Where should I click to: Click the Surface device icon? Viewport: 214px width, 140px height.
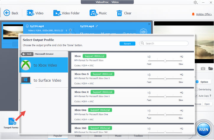[x=26, y=80]
